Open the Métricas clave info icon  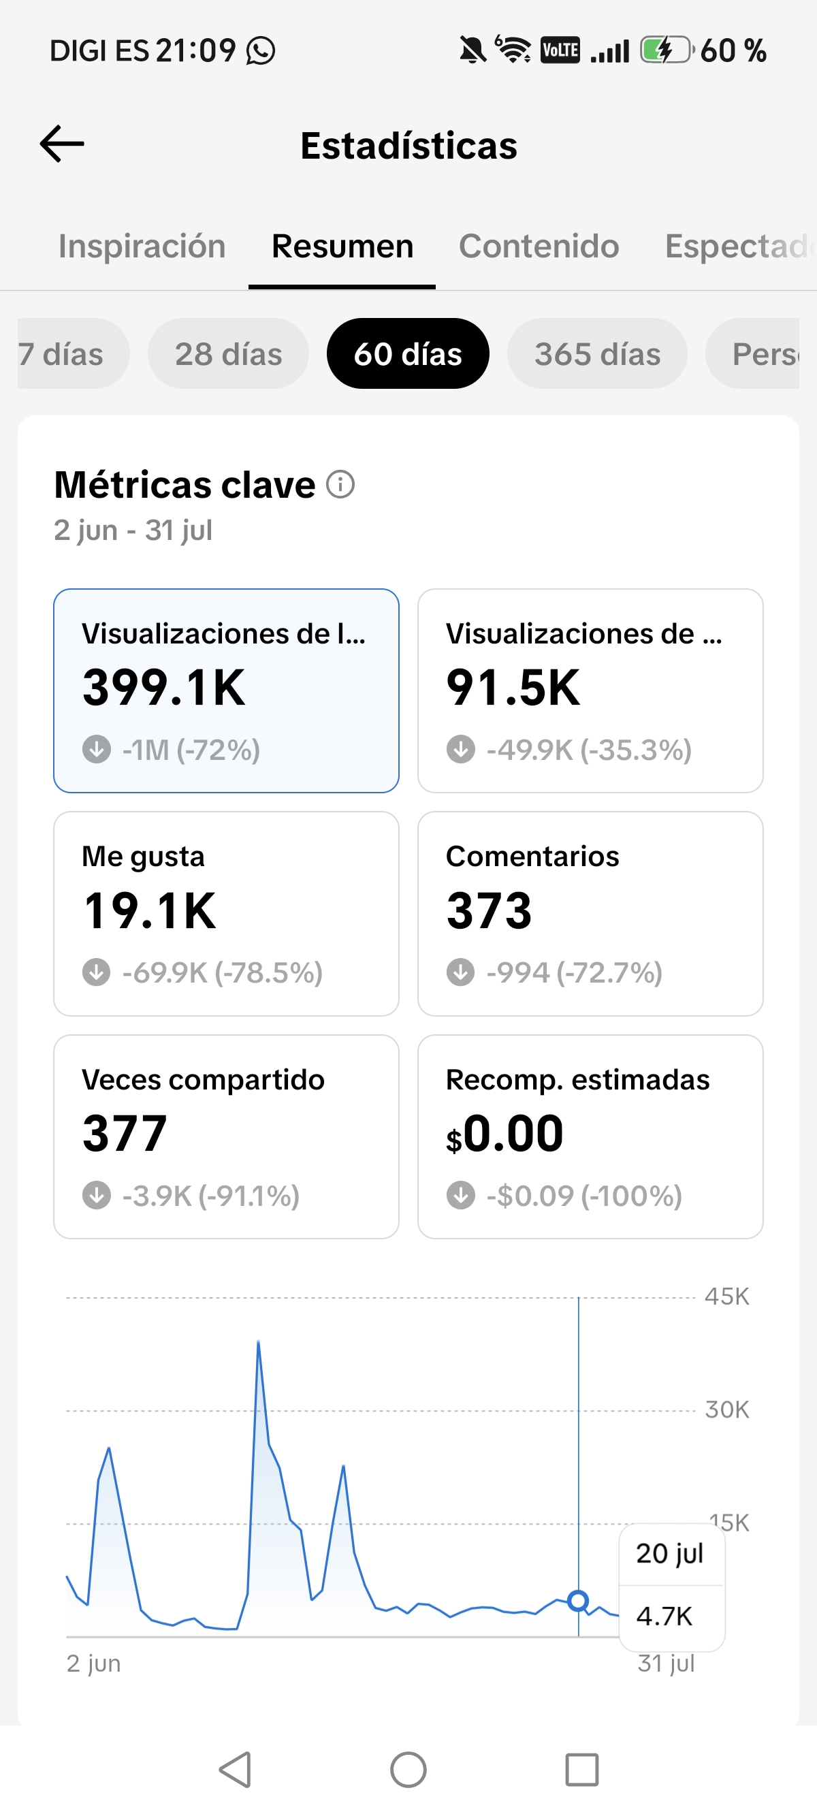[341, 485]
